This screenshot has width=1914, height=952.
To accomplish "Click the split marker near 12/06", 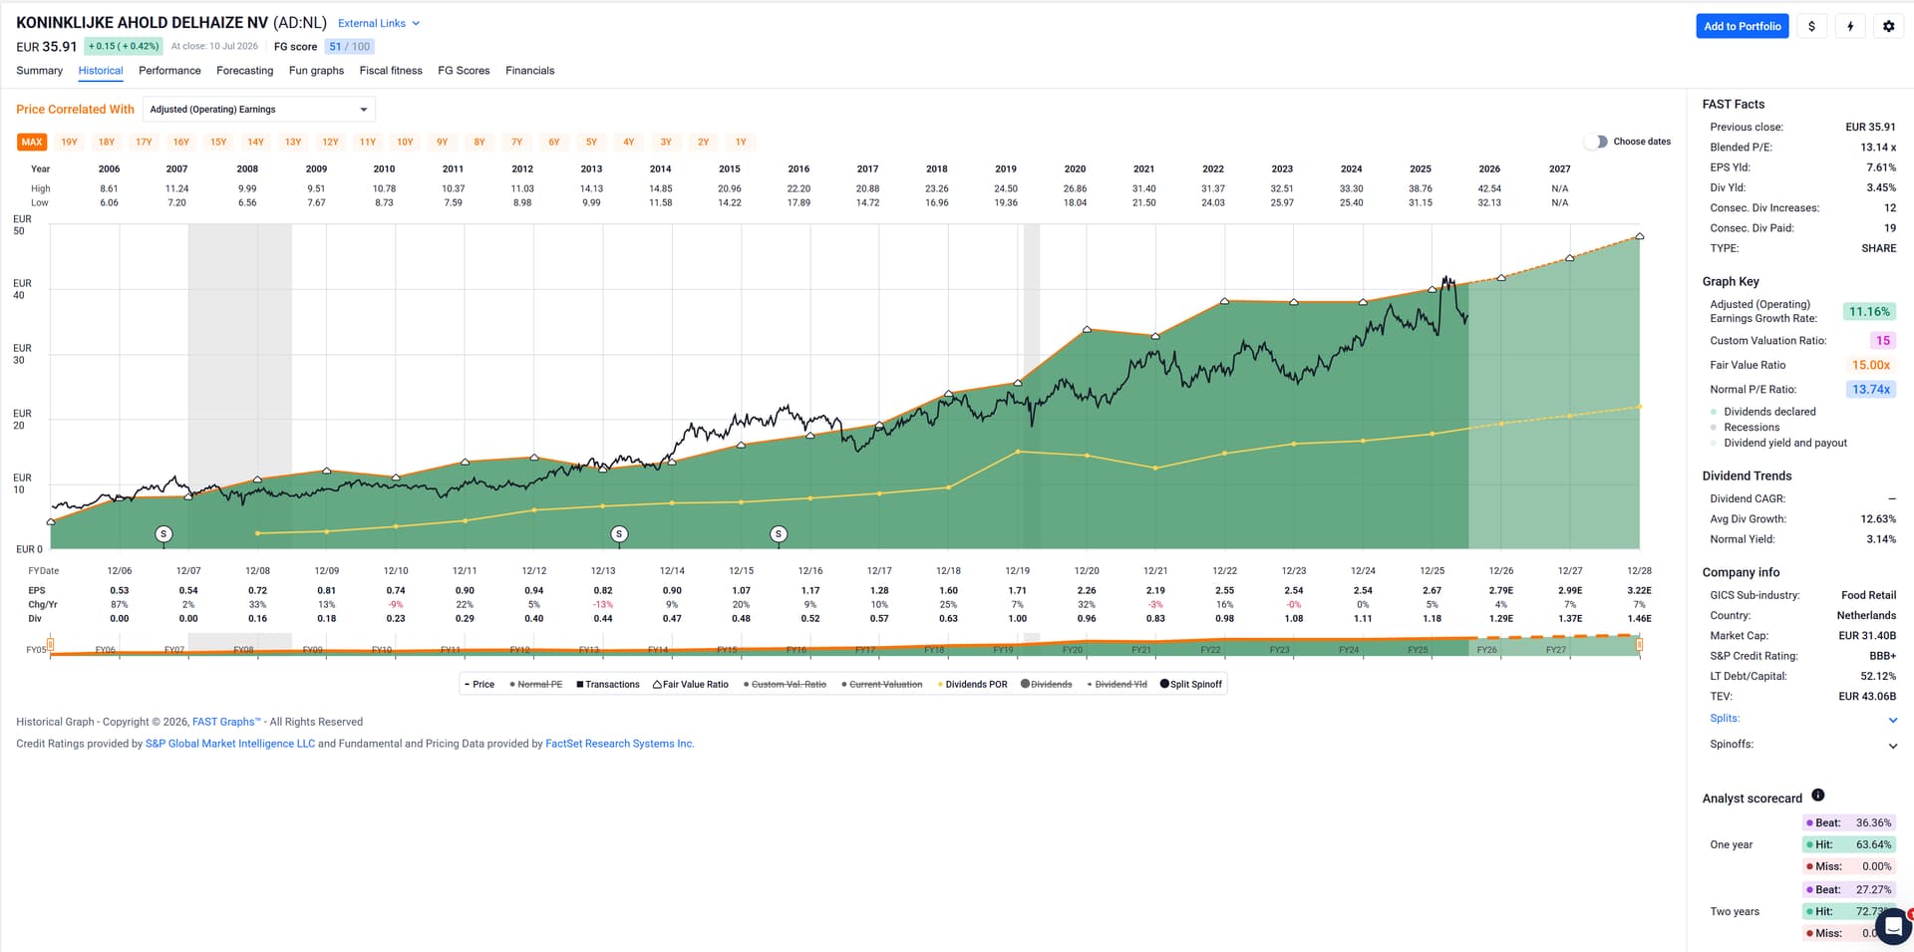I will [164, 534].
